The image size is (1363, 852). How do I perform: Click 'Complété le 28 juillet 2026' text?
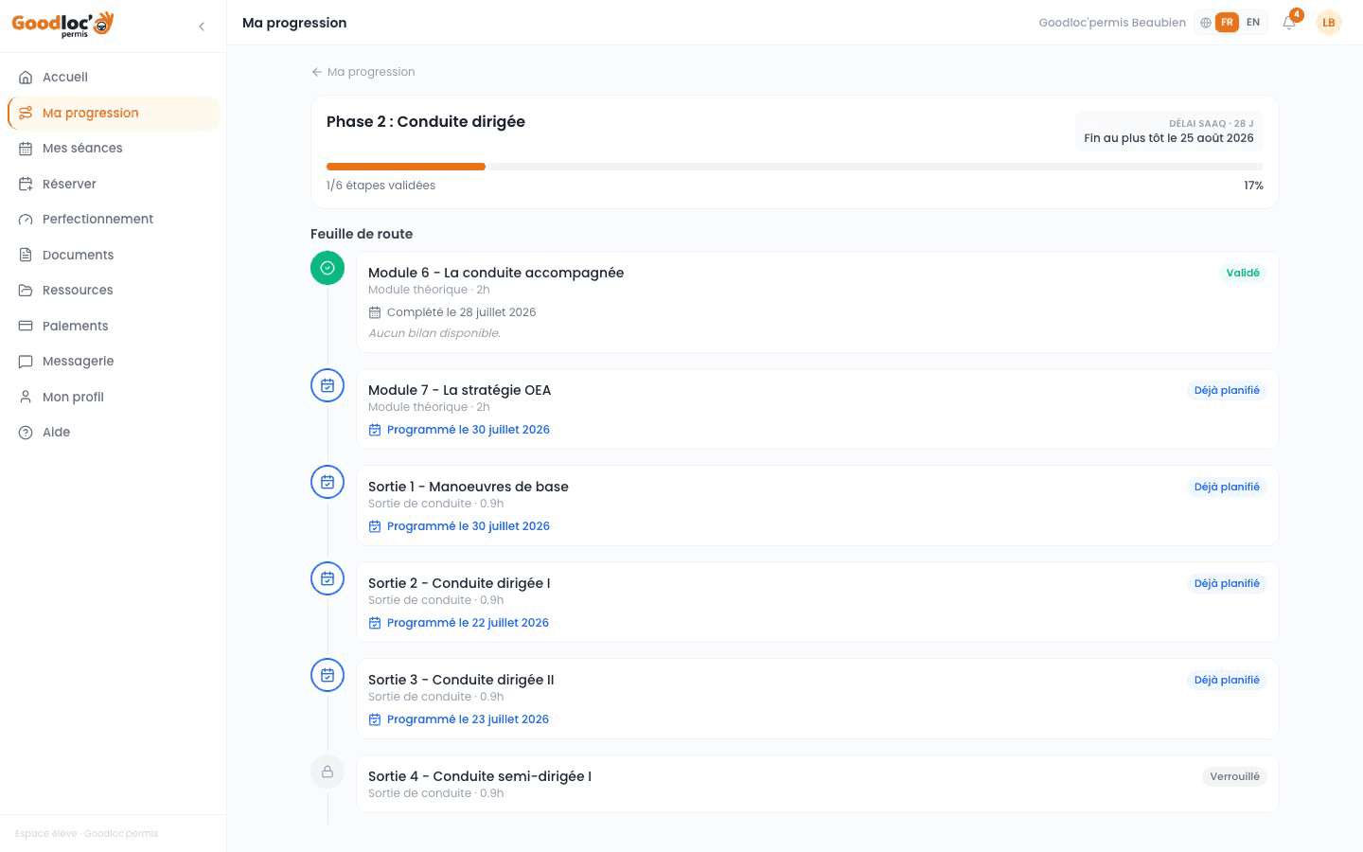(462, 312)
